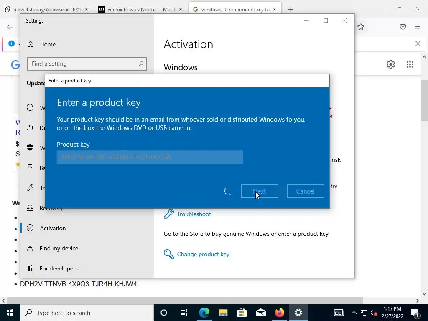
Task: Cancel the product key dialog
Action: click(305, 191)
